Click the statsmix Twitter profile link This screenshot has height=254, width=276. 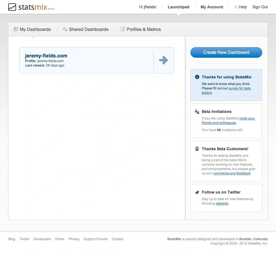pyautogui.click(x=222, y=203)
